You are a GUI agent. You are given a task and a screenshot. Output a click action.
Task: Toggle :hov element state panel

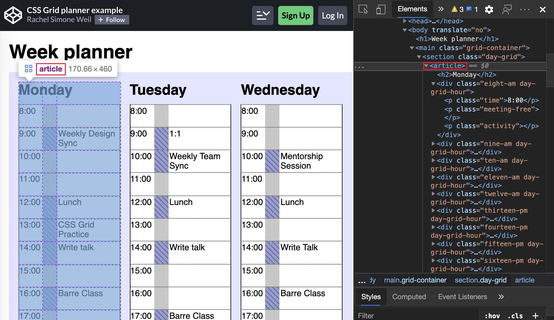[492, 316]
